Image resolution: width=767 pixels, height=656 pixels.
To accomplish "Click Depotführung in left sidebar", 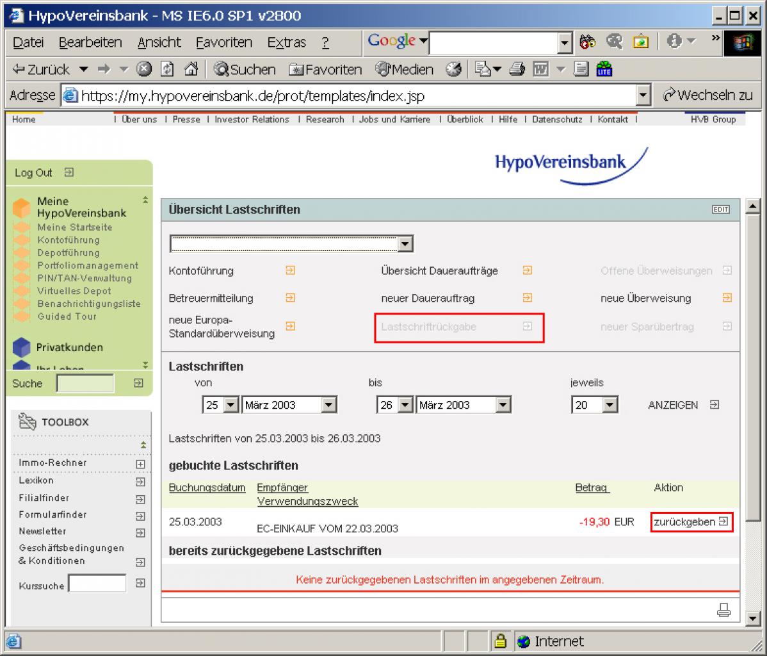I will point(69,252).
